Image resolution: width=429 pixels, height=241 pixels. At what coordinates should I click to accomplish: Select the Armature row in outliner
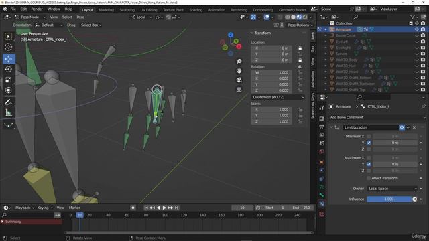[x=372, y=29]
